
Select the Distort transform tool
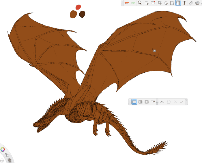pos(172,3)
